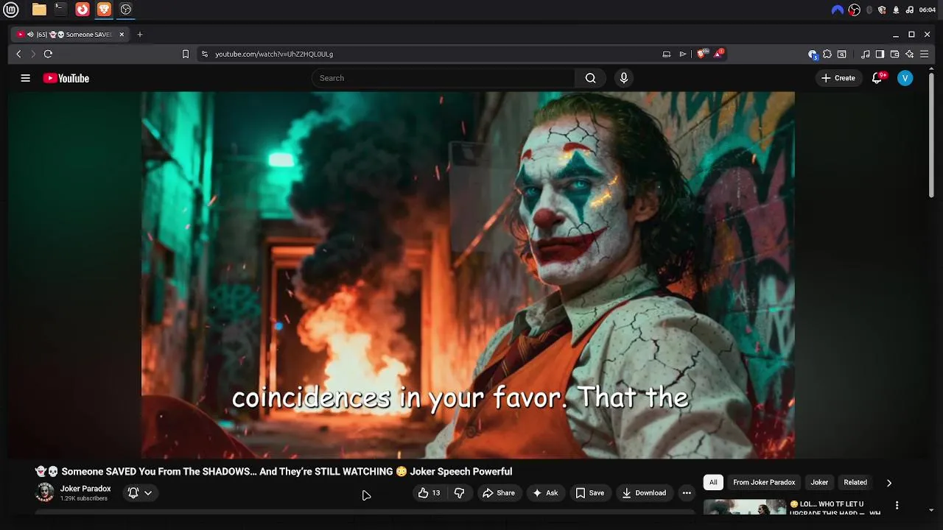This screenshot has height=530, width=943.
Task: Expand the subscription notification bell dropdown
Action: [x=140, y=493]
